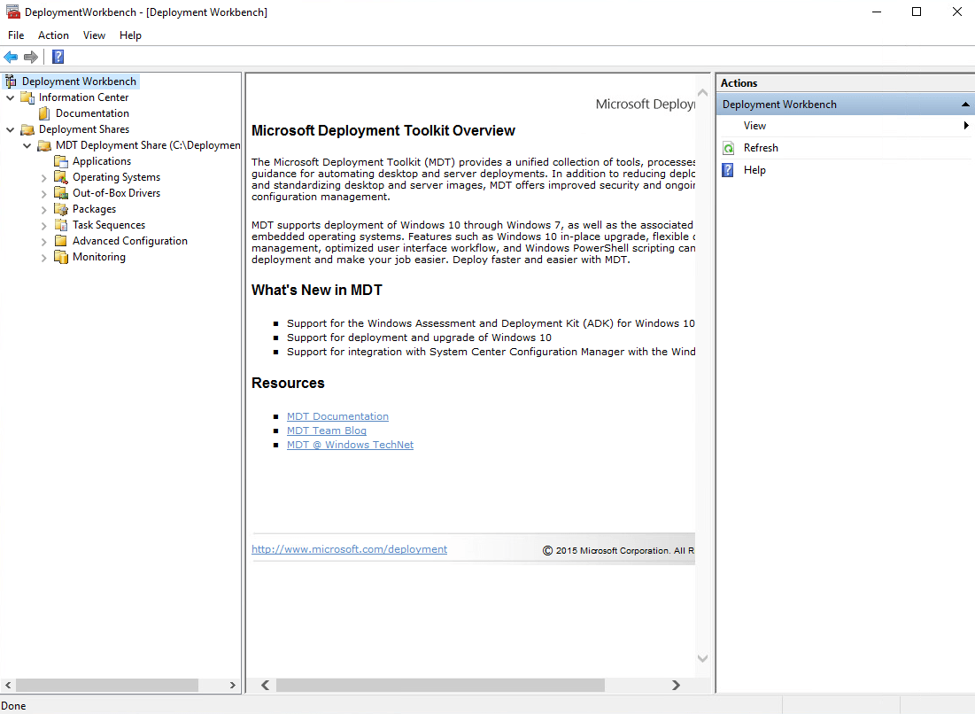Click the MDT Team Blog link
The height and width of the screenshot is (714, 975).
point(326,431)
